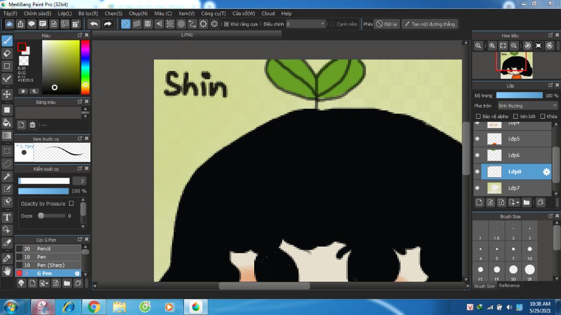Screen dimensions: 561x315
Task: Open the Pha trộn blend mode dropdown
Action: 528,106
